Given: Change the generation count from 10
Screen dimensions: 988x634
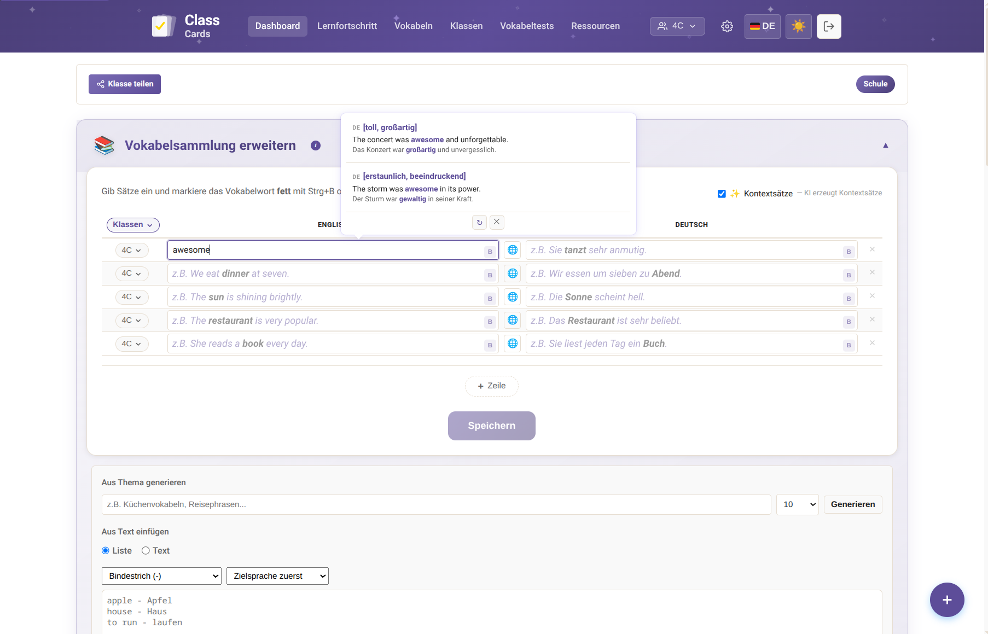Looking at the screenshot, I should click(x=797, y=504).
